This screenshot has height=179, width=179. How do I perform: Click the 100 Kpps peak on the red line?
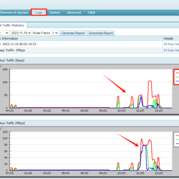150,81
